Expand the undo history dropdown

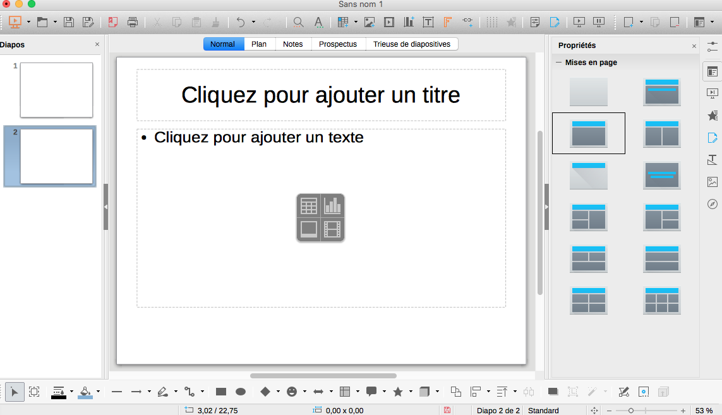[x=253, y=21]
